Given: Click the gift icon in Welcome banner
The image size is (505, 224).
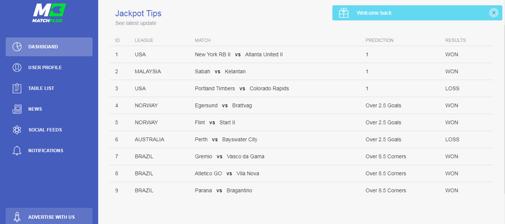Looking at the screenshot, I should click(344, 13).
